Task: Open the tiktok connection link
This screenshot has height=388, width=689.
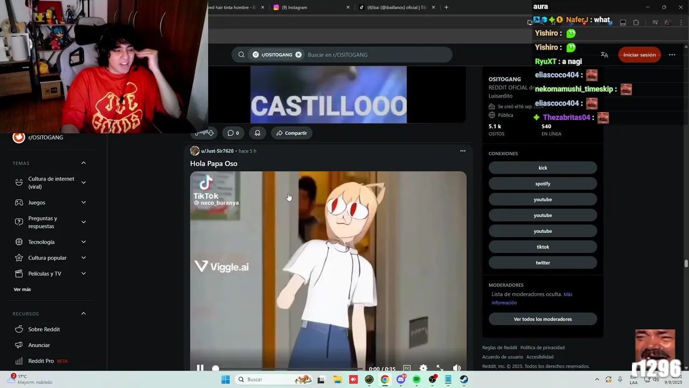Action: (543, 247)
